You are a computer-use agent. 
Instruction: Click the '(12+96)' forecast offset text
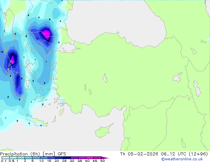pos(198,154)
